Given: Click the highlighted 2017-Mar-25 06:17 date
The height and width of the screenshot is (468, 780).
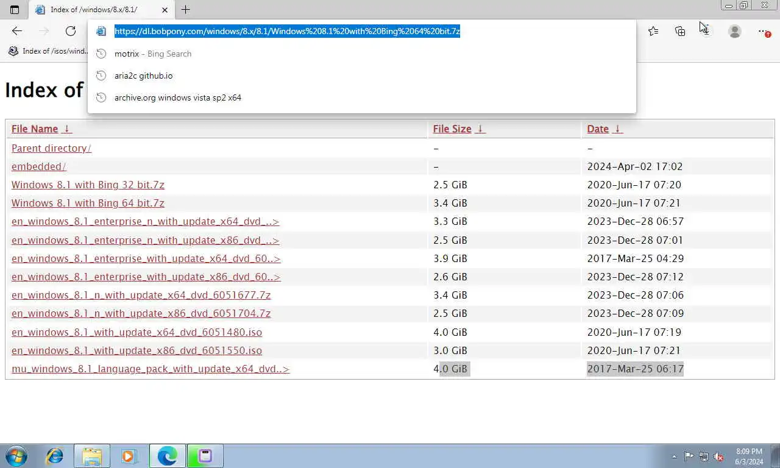Looking at the screenshot, I should [x=636, y=369].
